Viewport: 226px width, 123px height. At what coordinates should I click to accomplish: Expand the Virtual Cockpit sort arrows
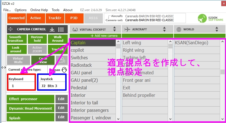[x=115, y=29]
